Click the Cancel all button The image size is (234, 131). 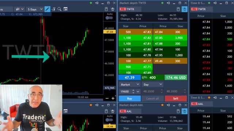[x=152, y=99]
